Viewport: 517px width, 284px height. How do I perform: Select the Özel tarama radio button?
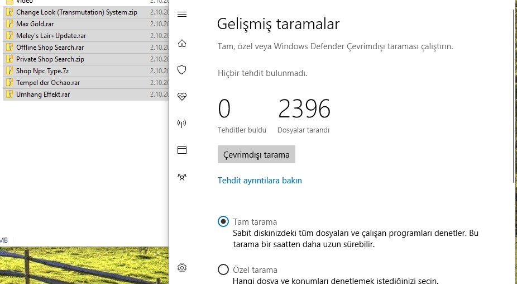223,269
